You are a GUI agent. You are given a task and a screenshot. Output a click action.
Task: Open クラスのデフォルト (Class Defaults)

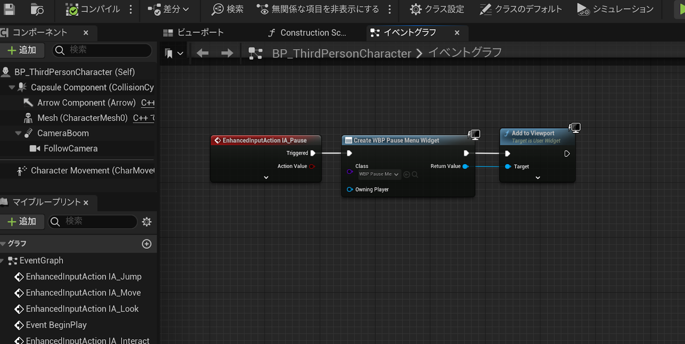pyautogui.click(x=521, y=9)
